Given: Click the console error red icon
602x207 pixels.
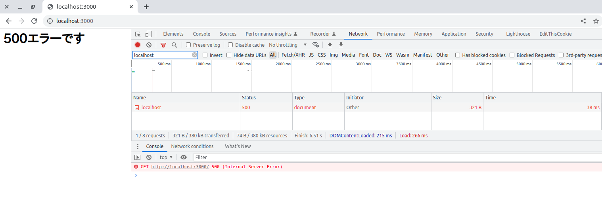Looking at the screenshot, I should [136, 167].
